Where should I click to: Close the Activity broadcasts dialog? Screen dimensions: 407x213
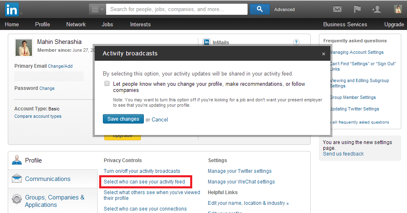click(323, 54)
